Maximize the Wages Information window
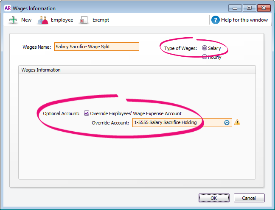Screen dimensions: 275x210 [x=249, y=8]
